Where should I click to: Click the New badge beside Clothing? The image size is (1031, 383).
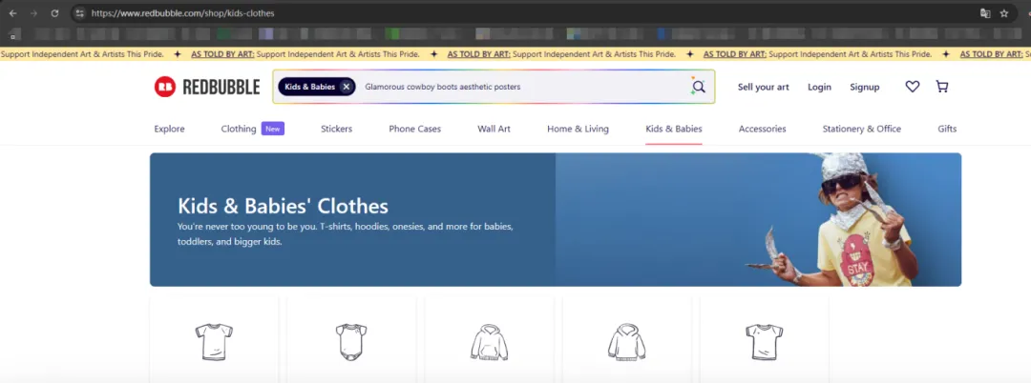tap(273, 129)
